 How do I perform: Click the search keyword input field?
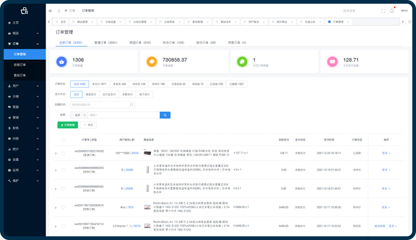(x=122, y=115)
